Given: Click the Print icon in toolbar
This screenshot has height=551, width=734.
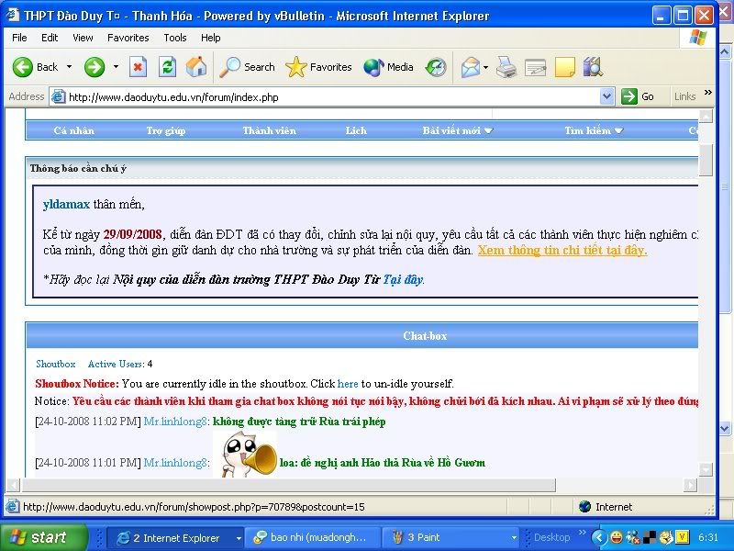Looking at the screenshot, I should point(506,67).
